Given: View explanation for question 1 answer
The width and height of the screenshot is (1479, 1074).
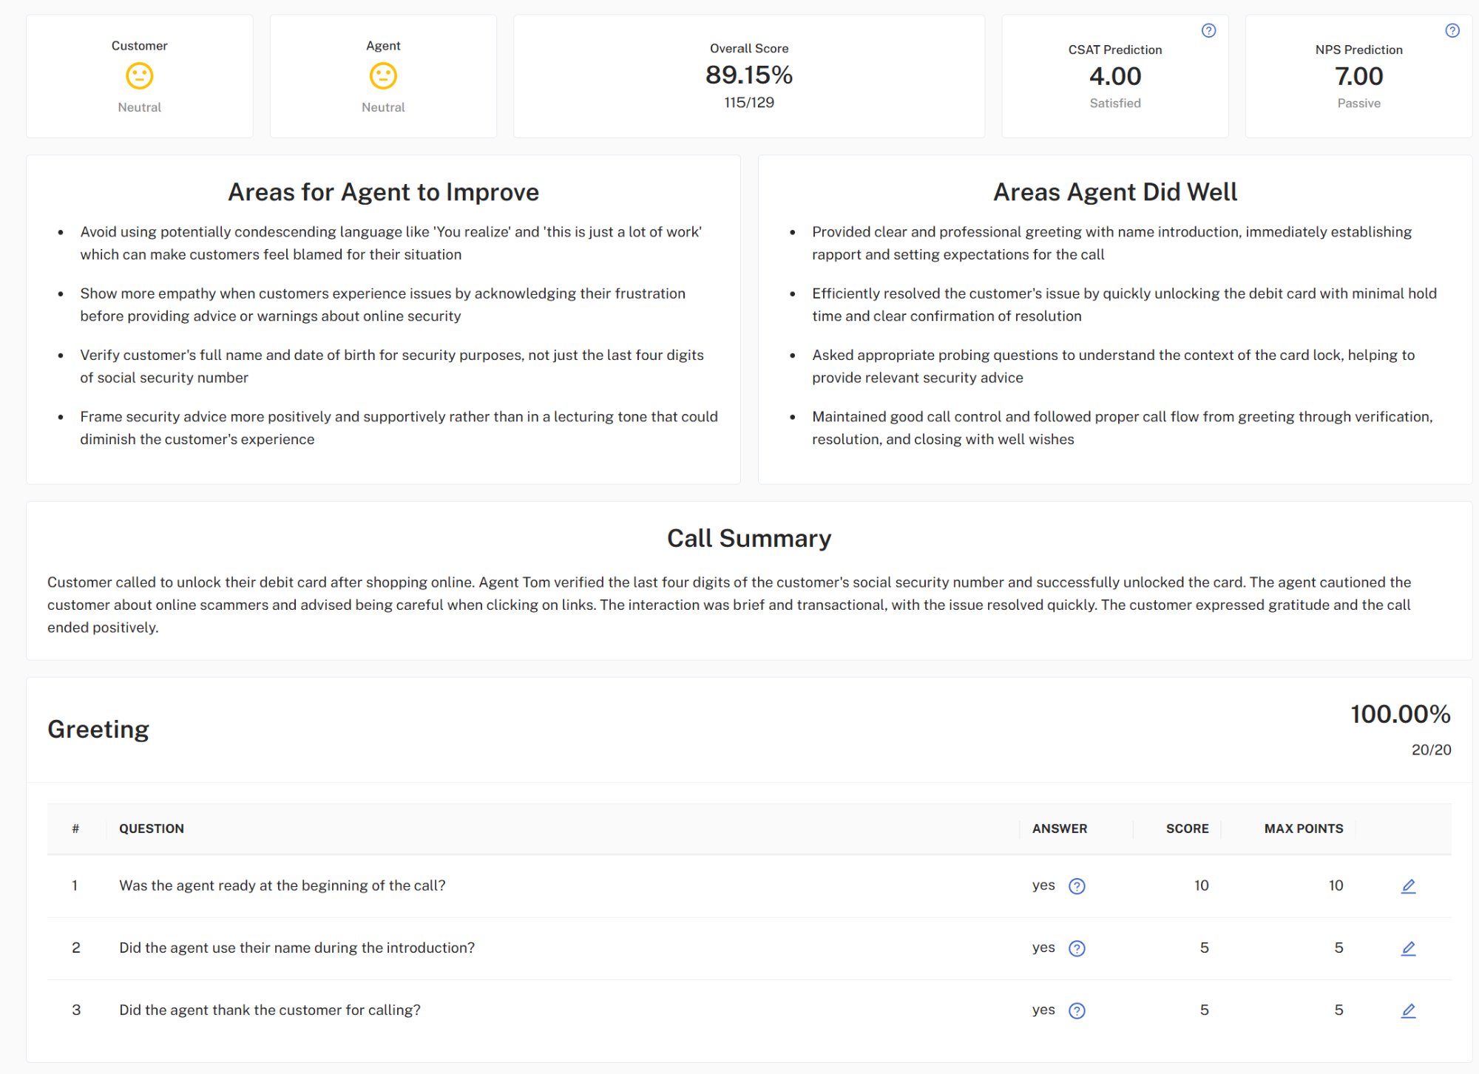Looking at the screenshot, I should pyautogui.click(x=1077, y=885).
